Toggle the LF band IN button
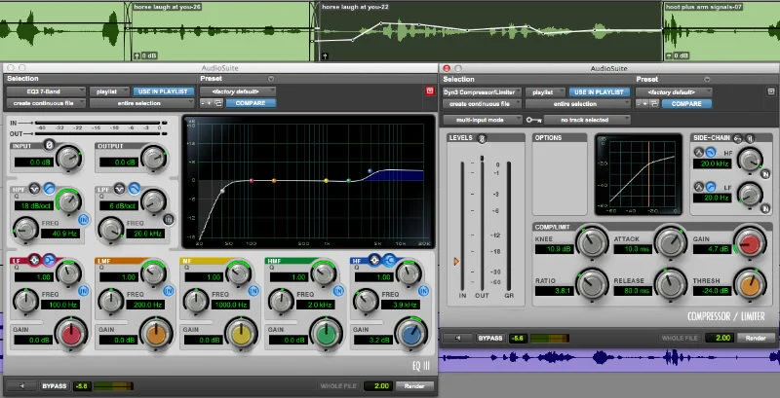The width and height of the screenshot is (780, 398). [83, 291]
